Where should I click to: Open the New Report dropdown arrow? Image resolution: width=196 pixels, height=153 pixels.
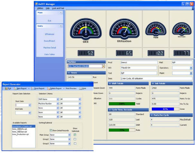(x=29, y=89)
